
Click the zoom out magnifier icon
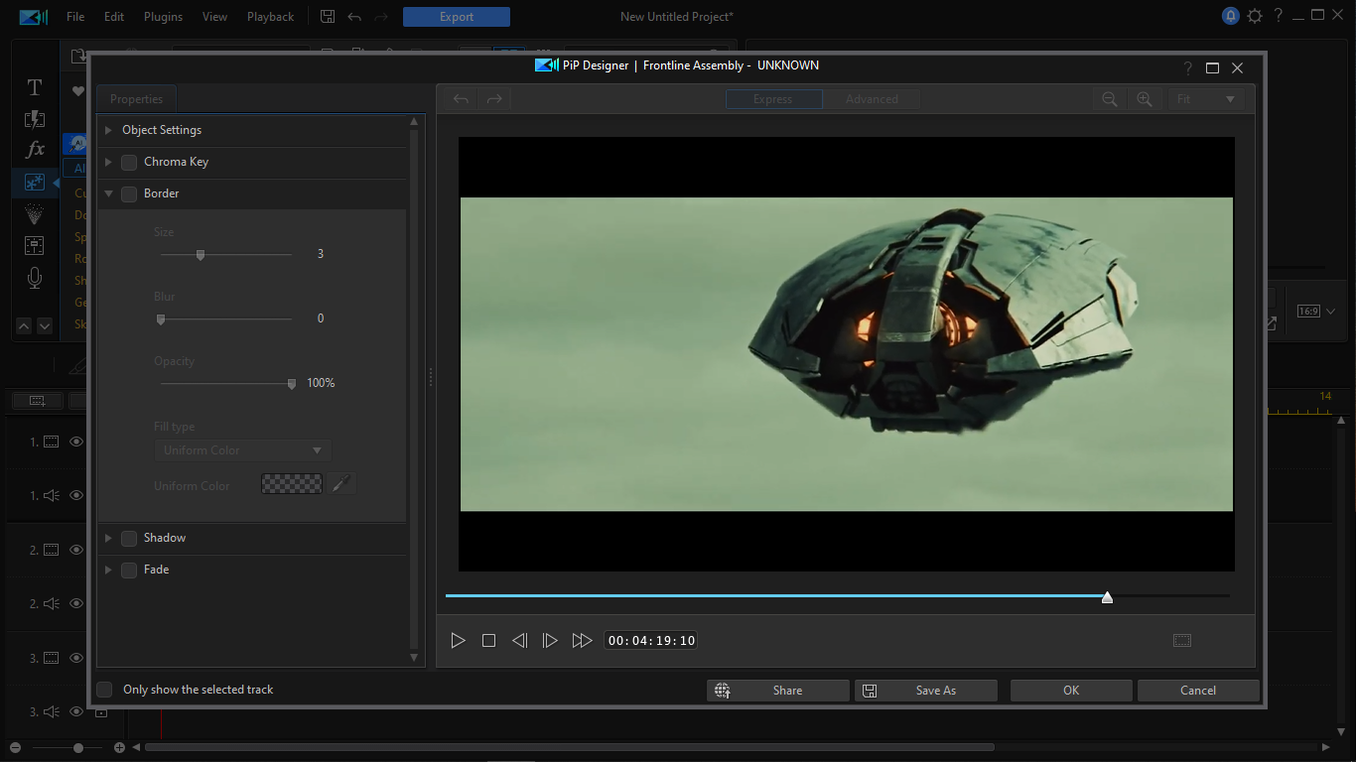tap(1110, 99)
